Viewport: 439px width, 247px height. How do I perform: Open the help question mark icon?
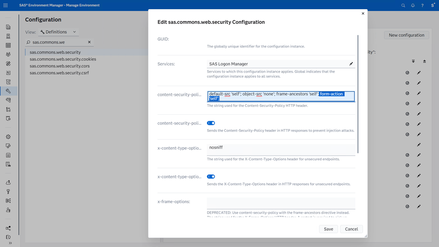tap(422, 5)
